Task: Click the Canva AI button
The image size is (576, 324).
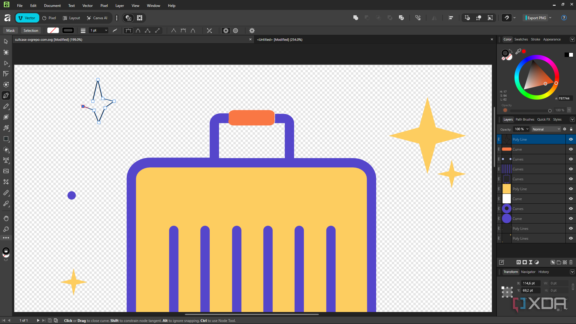Action: click(97, 18)
